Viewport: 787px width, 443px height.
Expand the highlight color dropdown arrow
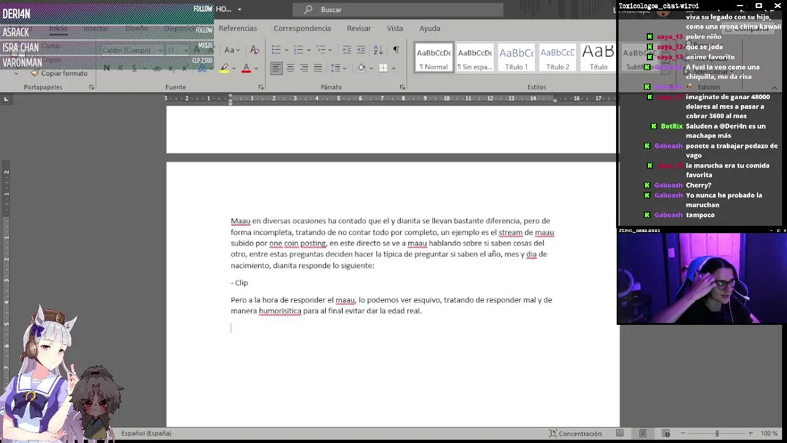[x=234, y=68]
